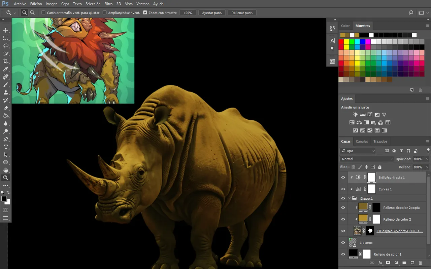Select the Type tool in toolbar
This screenshot has height=269, width=431.
(x=6, y=147)
